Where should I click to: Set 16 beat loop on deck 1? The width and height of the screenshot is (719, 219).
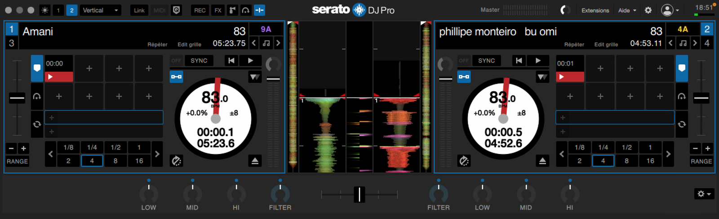(139, 161)
